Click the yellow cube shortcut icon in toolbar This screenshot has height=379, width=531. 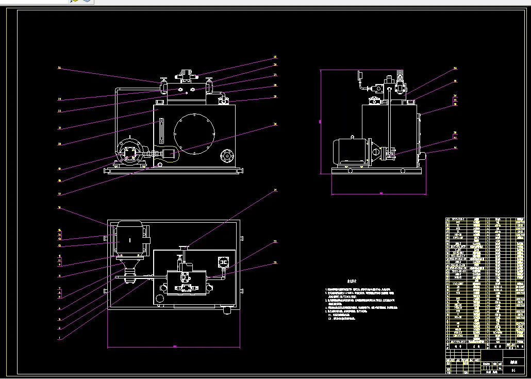(74, 1)
